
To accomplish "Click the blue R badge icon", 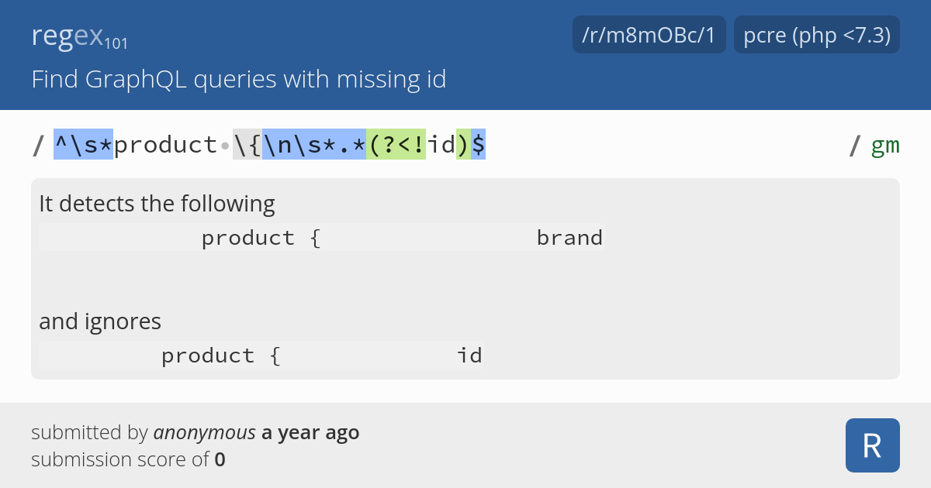I will coord(873,445).
